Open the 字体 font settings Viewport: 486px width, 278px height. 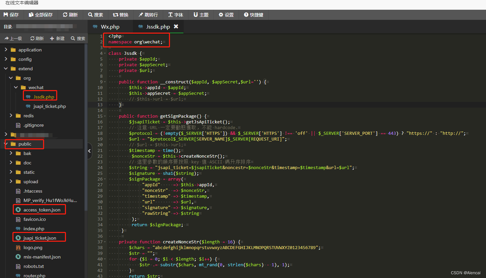176,15
